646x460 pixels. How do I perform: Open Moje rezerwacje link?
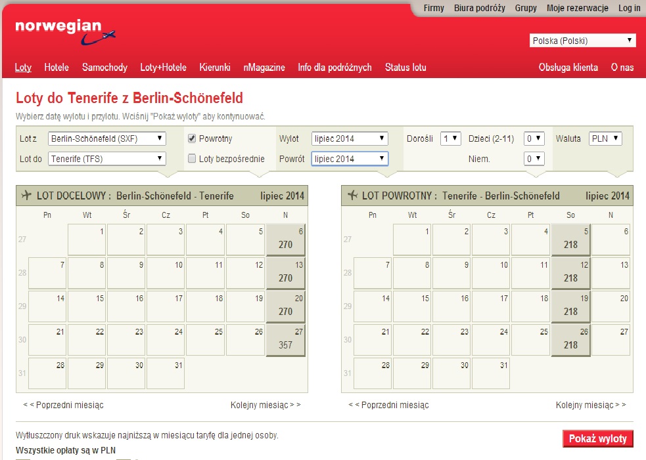coord(577,8)
